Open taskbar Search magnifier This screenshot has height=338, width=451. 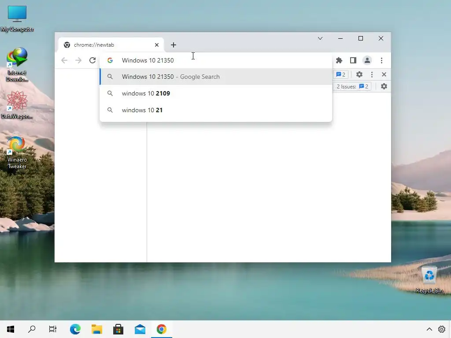pos(32,329)
